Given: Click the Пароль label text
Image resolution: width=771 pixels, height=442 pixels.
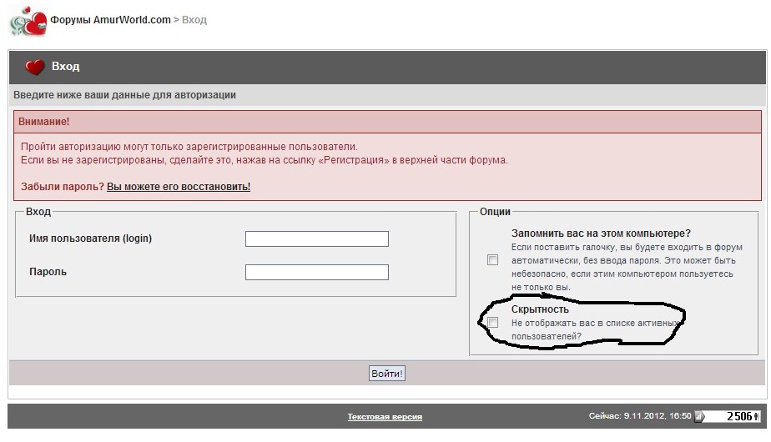Looking at the screenshot, I should pyautogui.click(x=48, y=272).
